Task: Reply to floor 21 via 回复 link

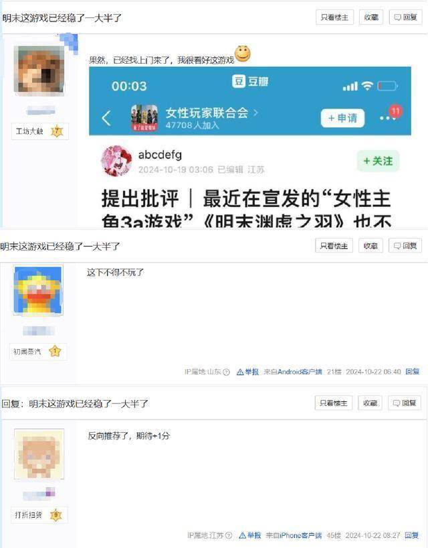Action: tap(413, 372)
